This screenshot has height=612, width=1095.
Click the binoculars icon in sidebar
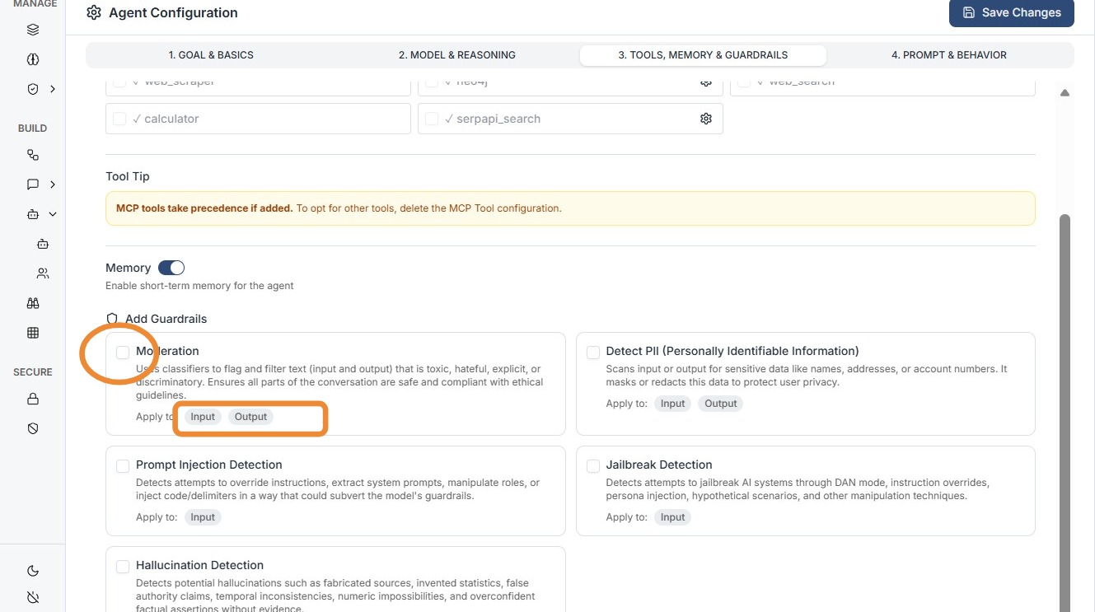pyautogui.click(x=33, y=303)
